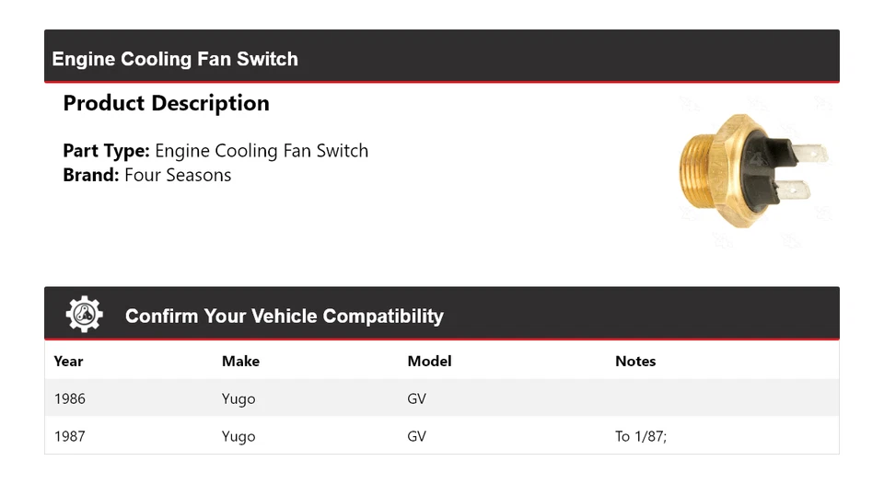
Task: Click the Four Seasons brand text
Action: [x=178, y=175]
